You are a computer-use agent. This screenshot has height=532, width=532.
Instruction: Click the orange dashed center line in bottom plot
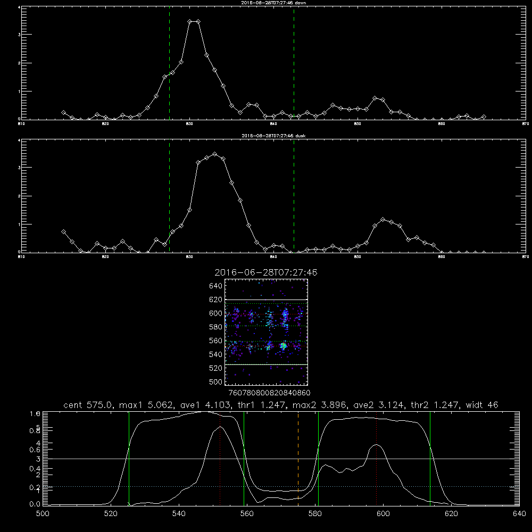(298, 458)
